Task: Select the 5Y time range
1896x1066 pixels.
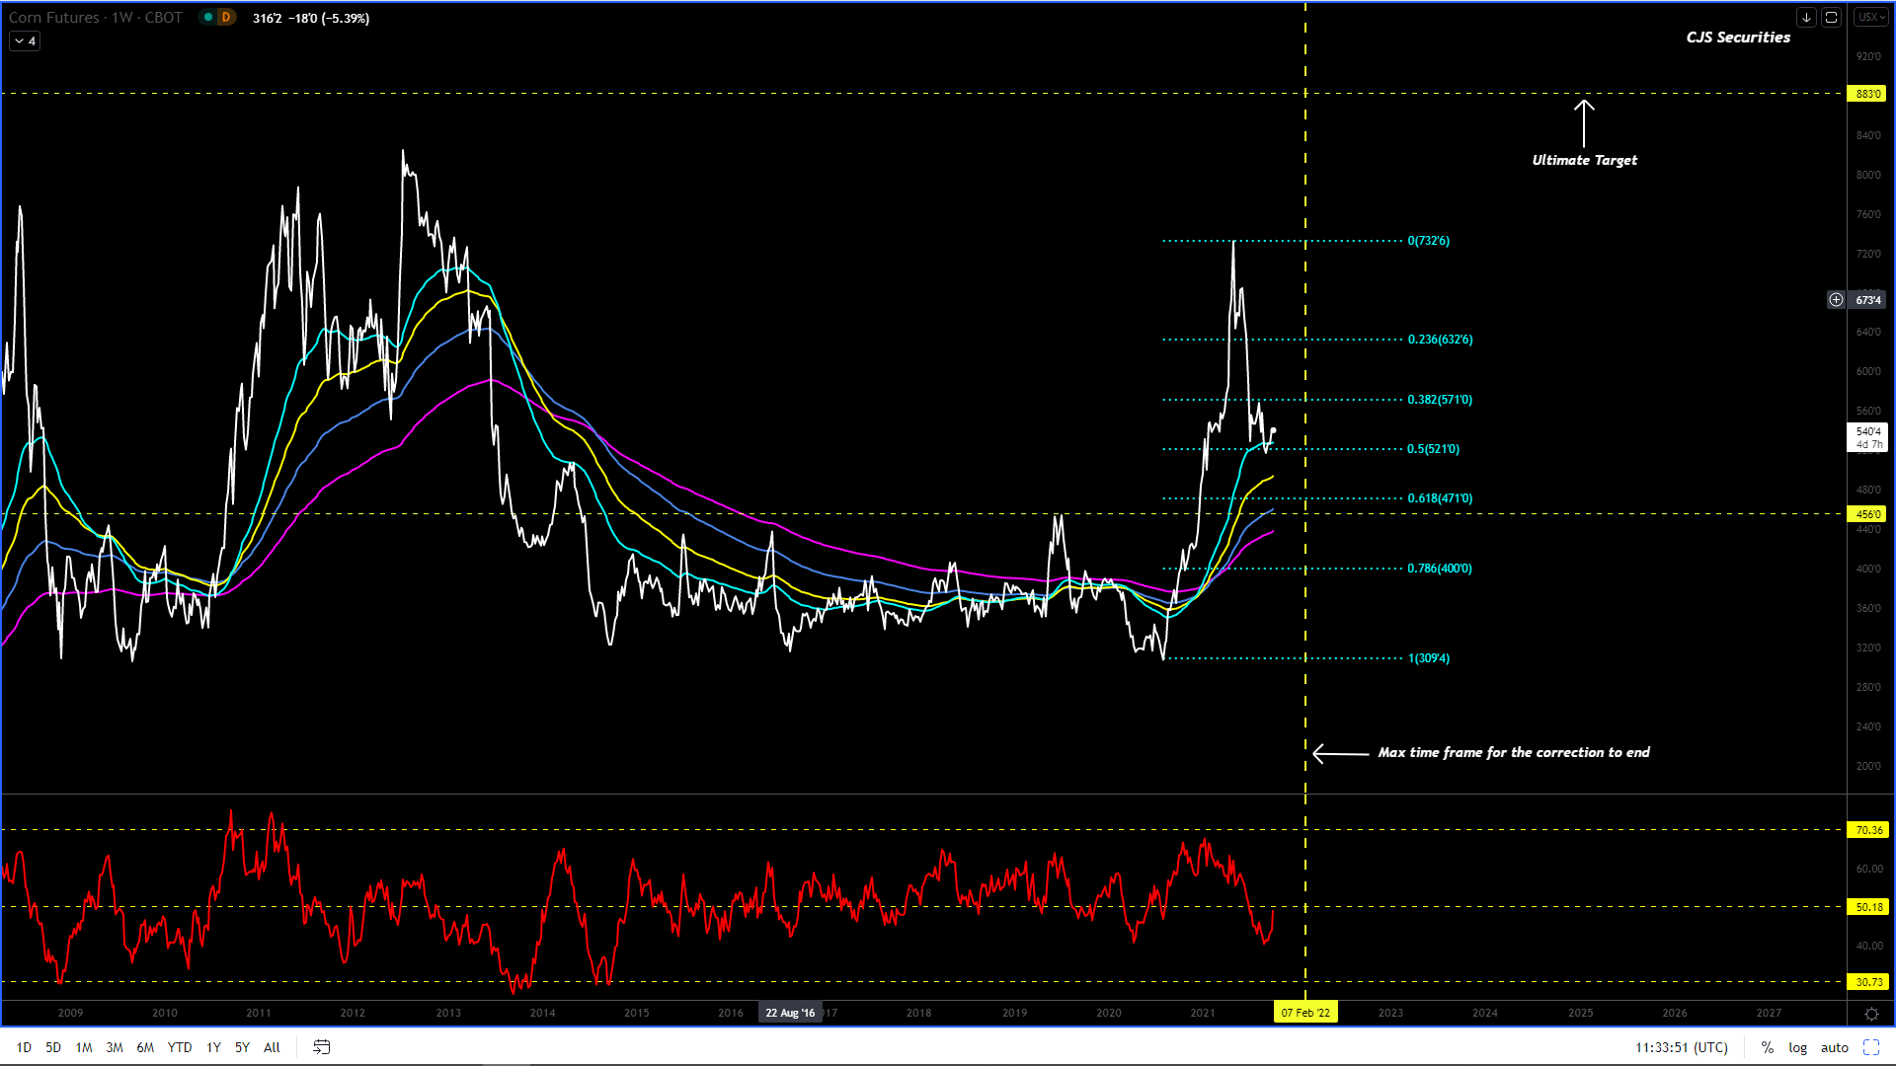Action: click(x=242, y=1047)
